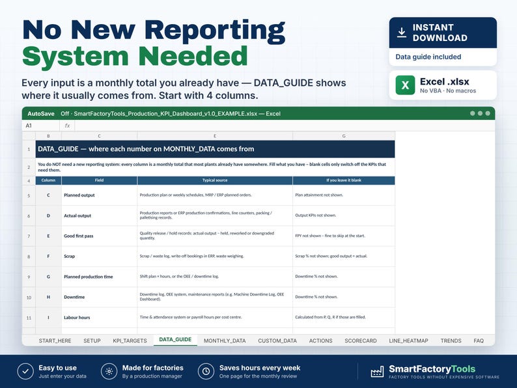517x388 pixels.
Task: Click the 'Good first pass' field cell
Action: pos(99,236)
